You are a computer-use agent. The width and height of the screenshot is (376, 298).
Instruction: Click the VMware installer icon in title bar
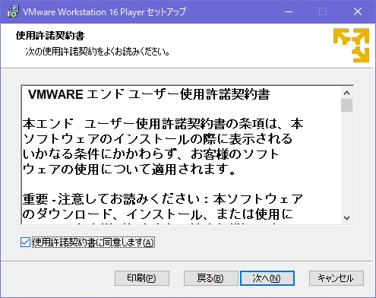coord(13,11)
